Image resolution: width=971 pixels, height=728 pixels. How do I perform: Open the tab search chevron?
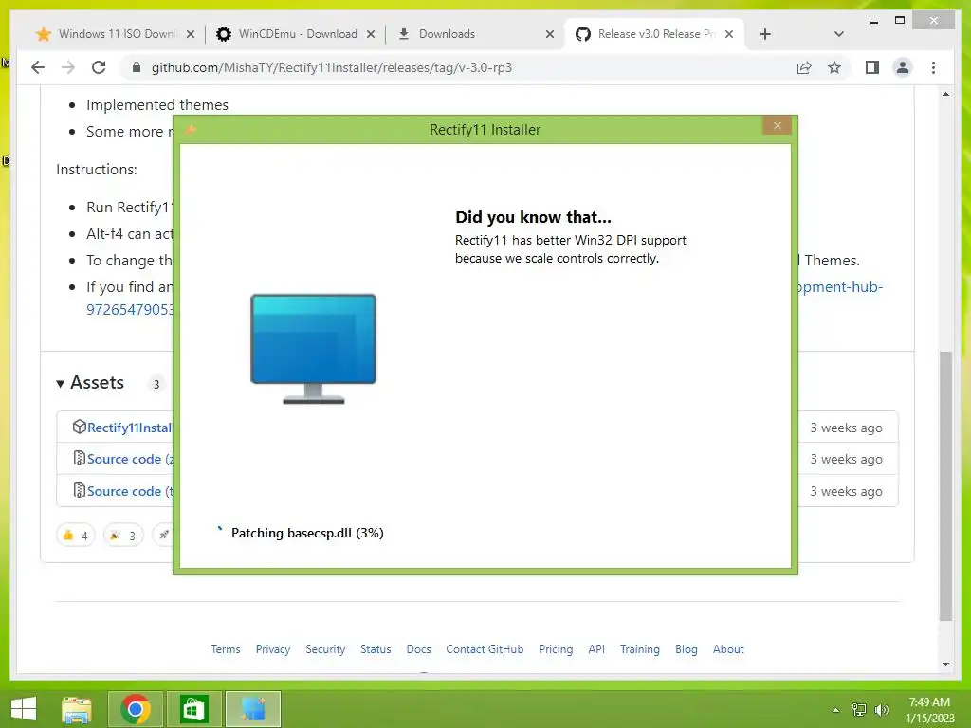click(x=838, y=34)
